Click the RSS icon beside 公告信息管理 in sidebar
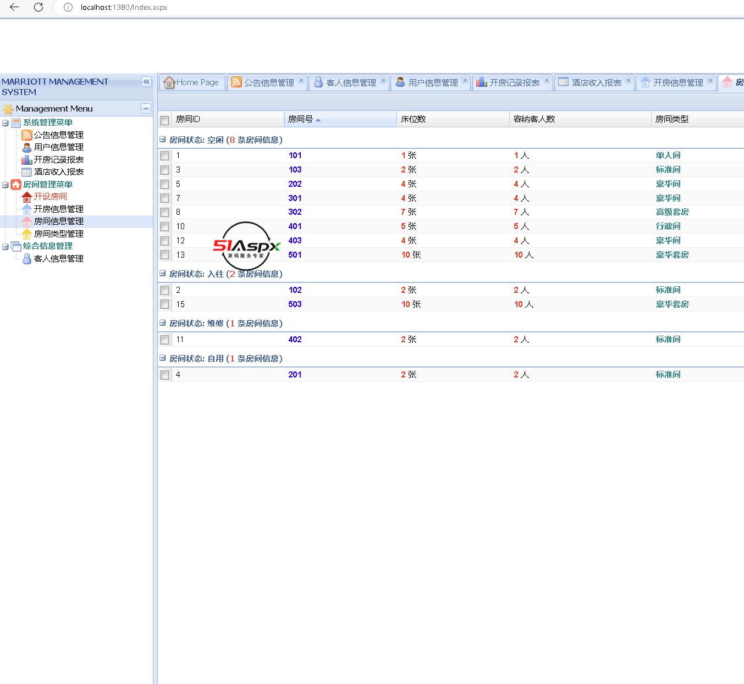Image resolution: width=744 pixels, height=684 pixels. click(x=26, y=135)
